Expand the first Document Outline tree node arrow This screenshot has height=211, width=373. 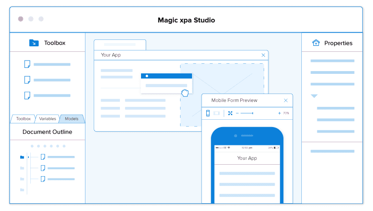28,157
